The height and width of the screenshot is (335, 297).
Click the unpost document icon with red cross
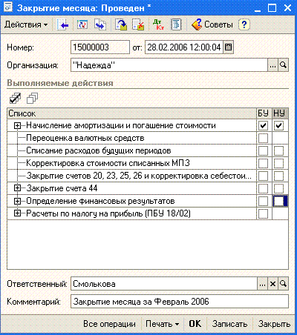(138, 24)
